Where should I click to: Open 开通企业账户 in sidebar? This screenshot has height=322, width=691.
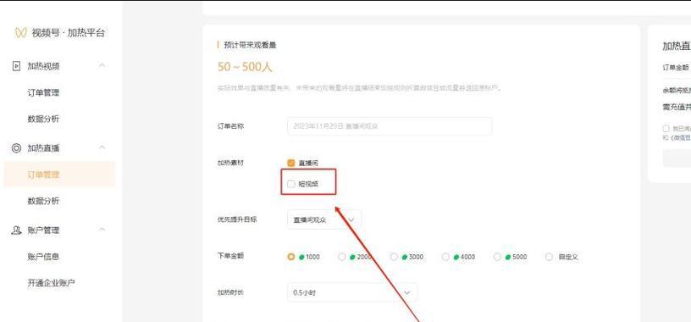tap(51, 283)
